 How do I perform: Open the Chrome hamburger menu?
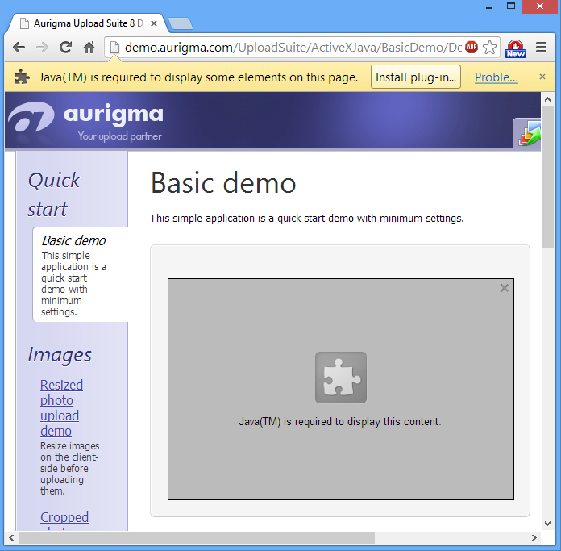(542, 48)
